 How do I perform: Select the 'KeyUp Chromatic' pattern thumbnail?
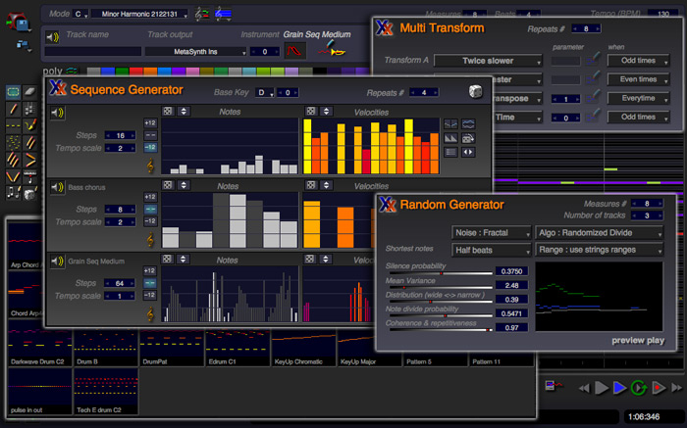click(303, 346)
